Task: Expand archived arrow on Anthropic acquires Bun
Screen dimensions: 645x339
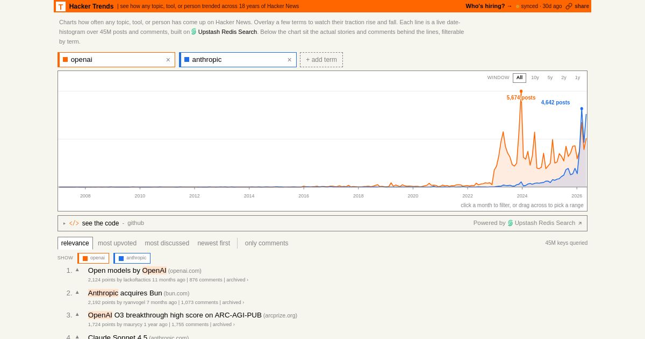Action: pos(243,302)
